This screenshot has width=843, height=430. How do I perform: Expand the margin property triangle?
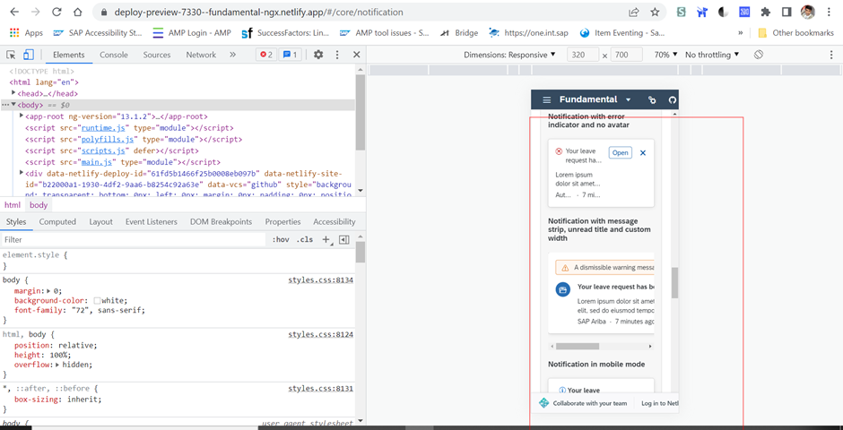click(49, 290)
